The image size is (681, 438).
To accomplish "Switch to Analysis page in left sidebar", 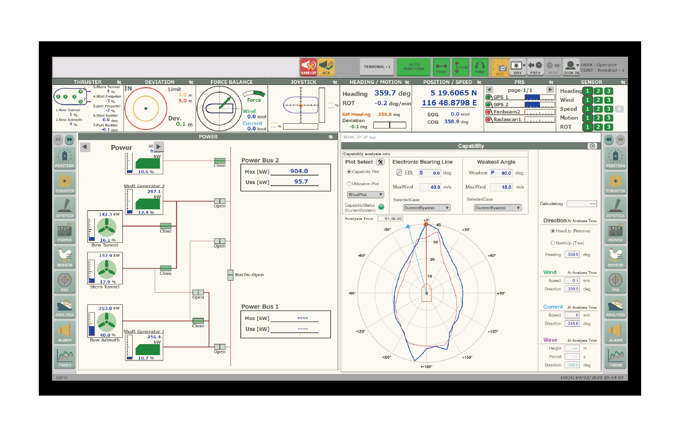I will click(x=64, y=307).
